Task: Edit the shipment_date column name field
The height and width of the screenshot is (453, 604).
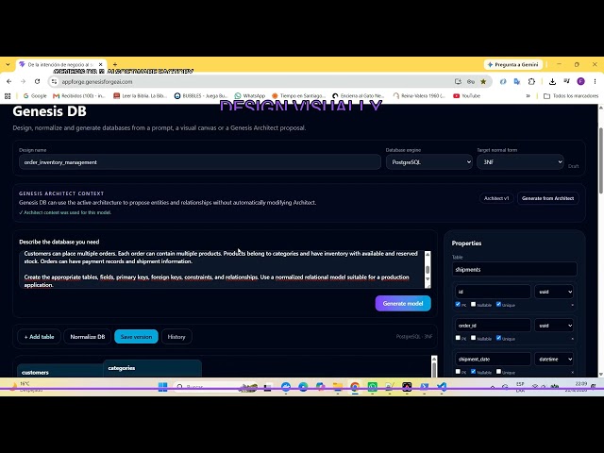Action: tap(493, 359)
